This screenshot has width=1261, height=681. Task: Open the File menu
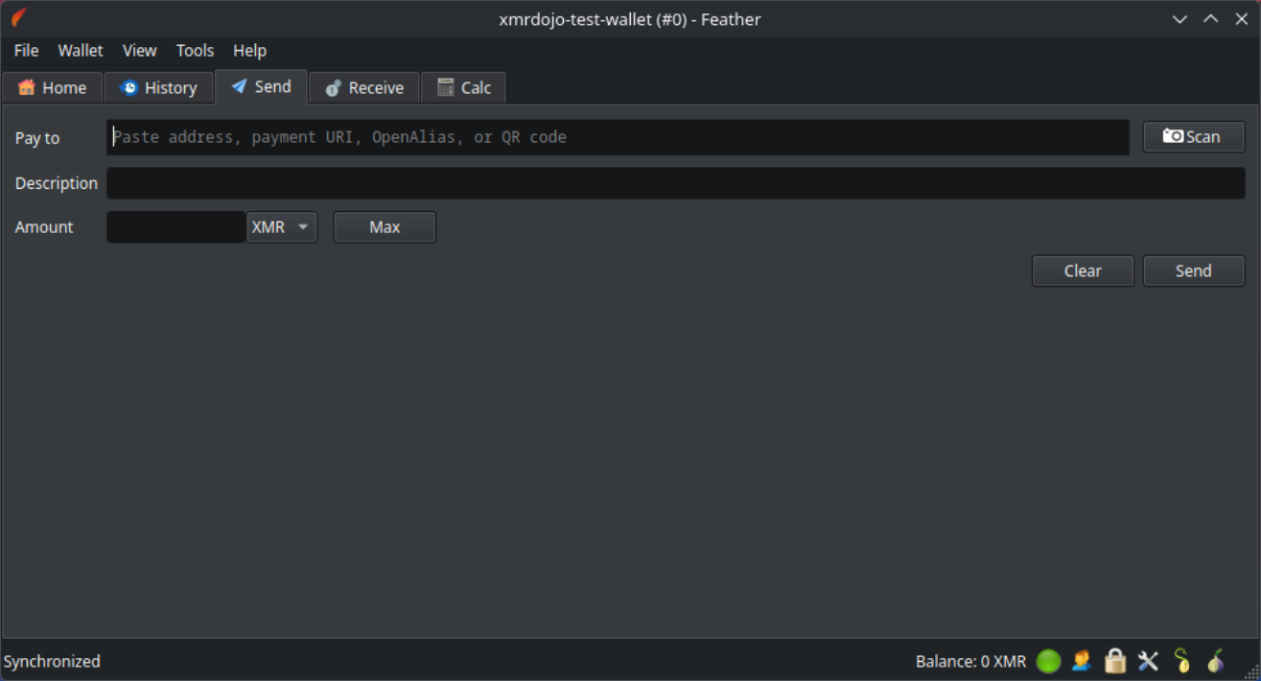(27, 51)
